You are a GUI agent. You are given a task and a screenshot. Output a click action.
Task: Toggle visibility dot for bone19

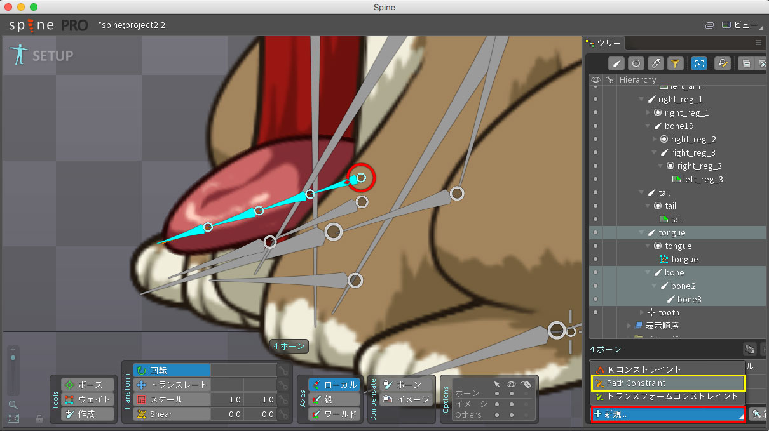pos(595,126)
